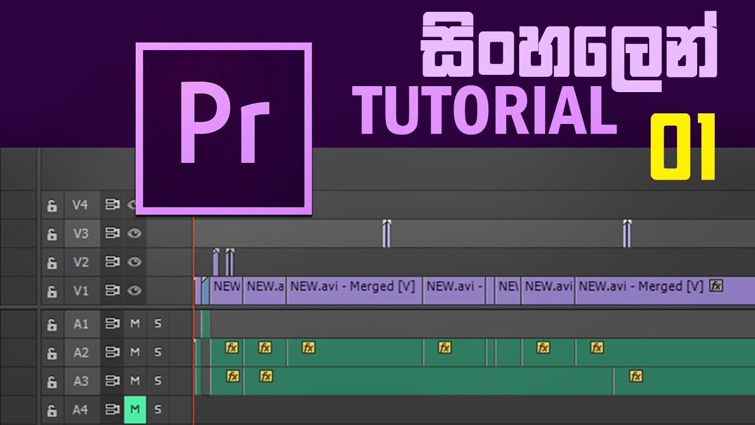Image resolution: width=755 pixels, height=425 pixels.
Task: Toggle sync lock on track A3
Action: pos(111,381)
